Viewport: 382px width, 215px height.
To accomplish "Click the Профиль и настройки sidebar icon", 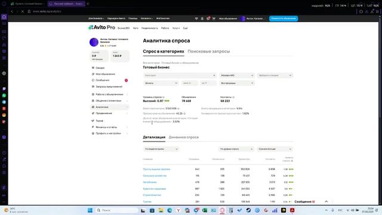I will (x=93, y=134).
